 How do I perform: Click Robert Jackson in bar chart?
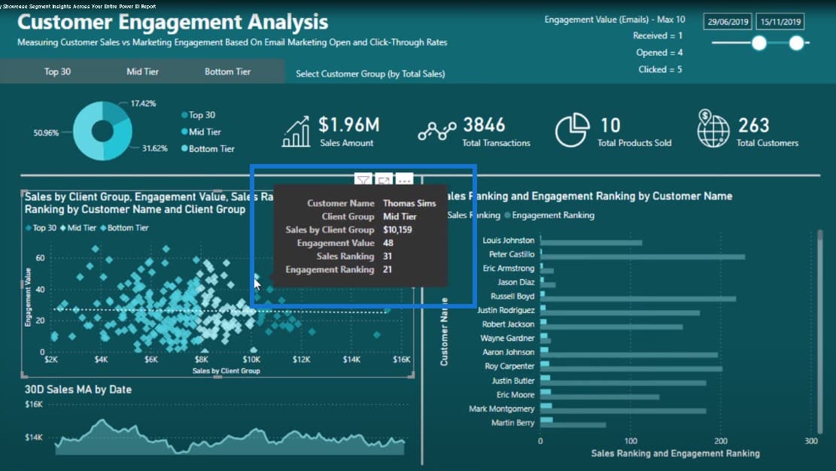coord(508,324)
